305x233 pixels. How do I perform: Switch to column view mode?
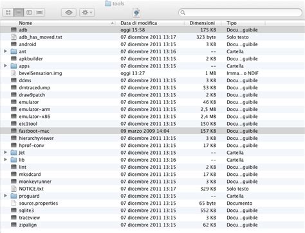pos(29,13)
